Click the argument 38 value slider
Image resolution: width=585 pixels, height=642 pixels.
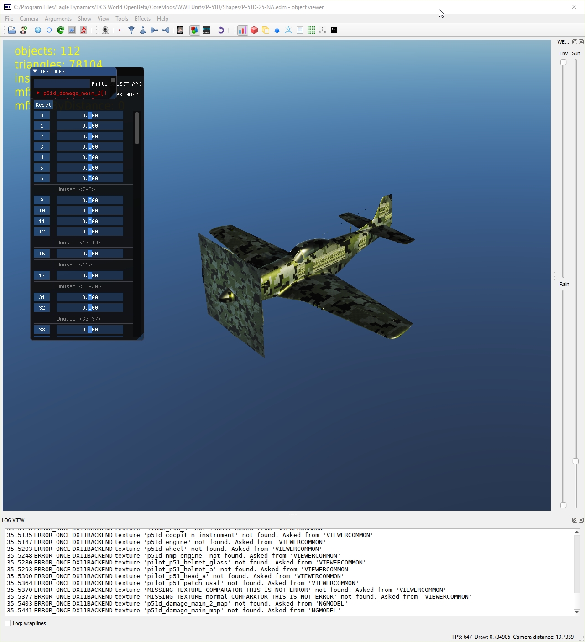coord(90,330)
